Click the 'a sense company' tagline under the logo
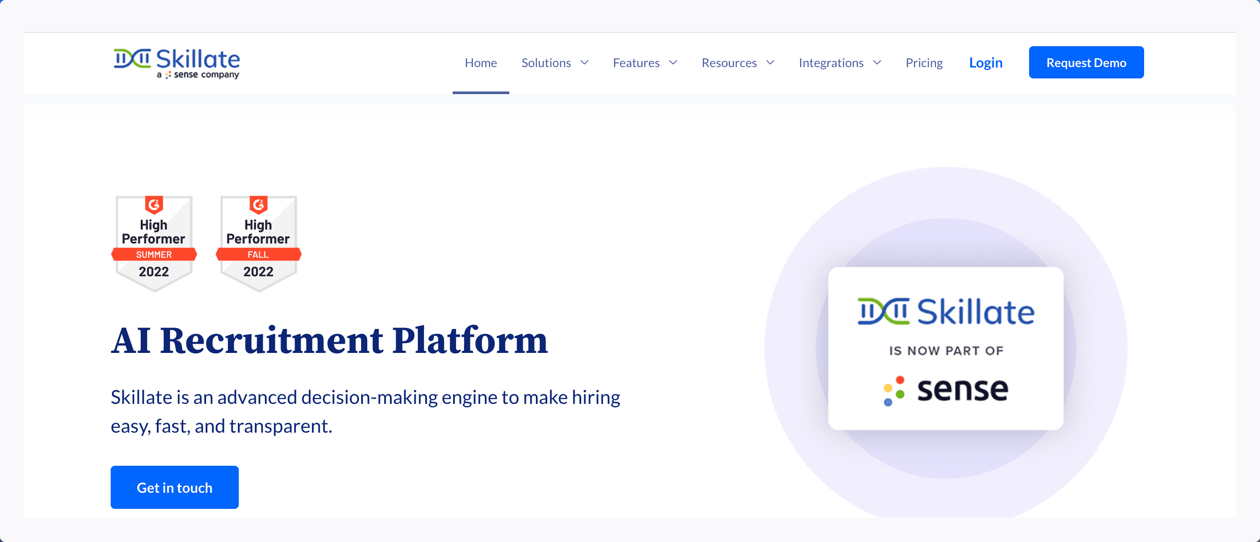1260x542 pixels. (x=198, y=75)
